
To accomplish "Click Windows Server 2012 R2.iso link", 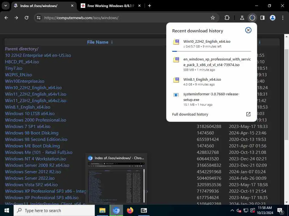I will tap(33, 172).
